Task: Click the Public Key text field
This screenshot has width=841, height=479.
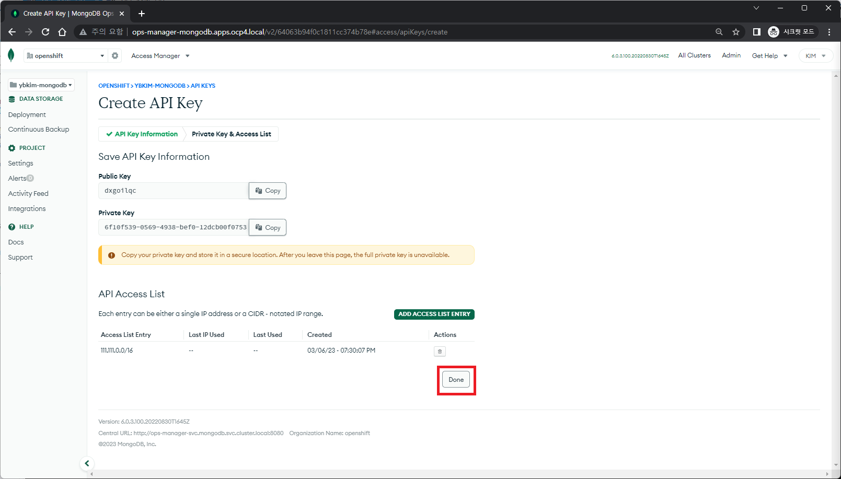Action: click(x=174, y=191)
